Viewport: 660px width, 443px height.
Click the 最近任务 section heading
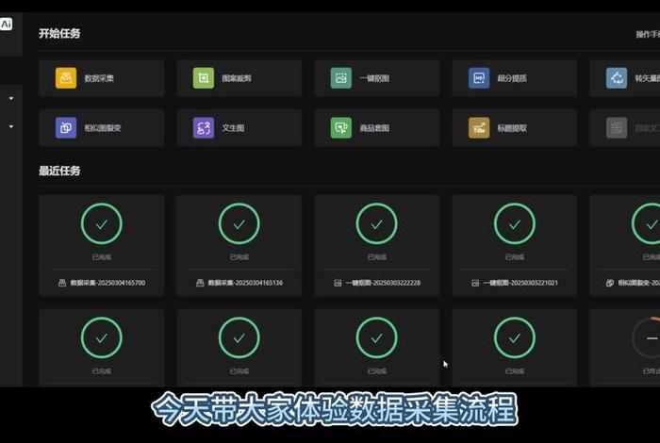pos(59,171)
